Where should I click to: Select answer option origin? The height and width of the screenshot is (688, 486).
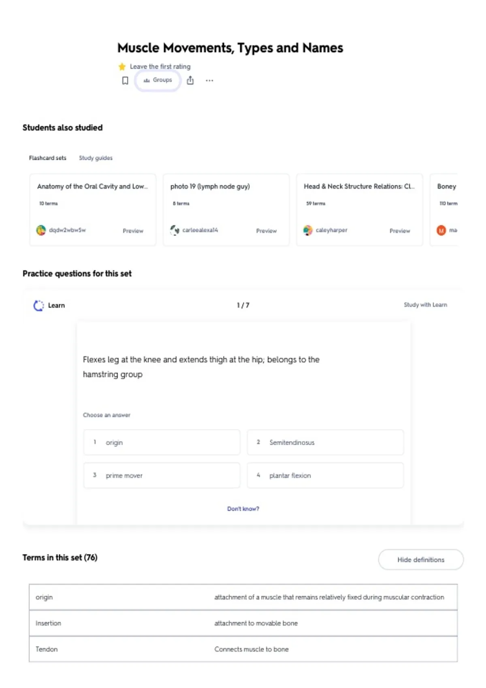162,442
